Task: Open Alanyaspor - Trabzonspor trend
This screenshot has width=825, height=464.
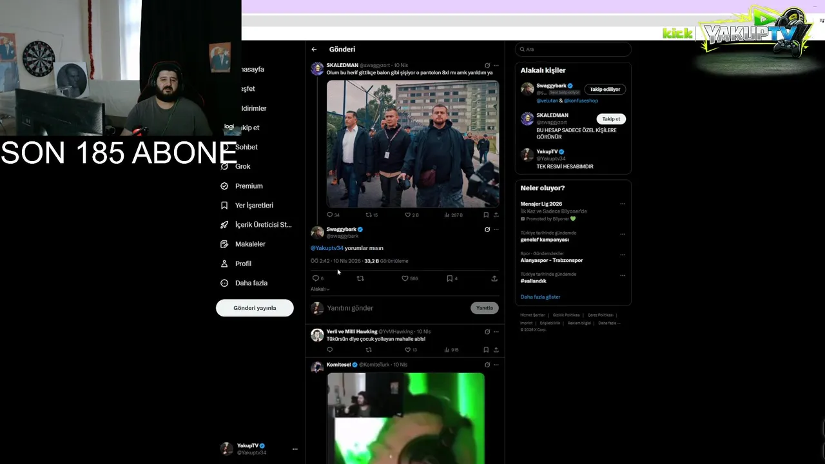Action: point(552,260)
